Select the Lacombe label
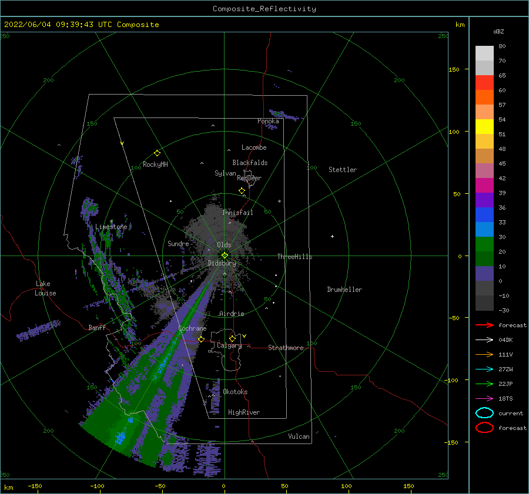This screenshot has height=494, width=529. pyautogui.click(x=254, y=147)
